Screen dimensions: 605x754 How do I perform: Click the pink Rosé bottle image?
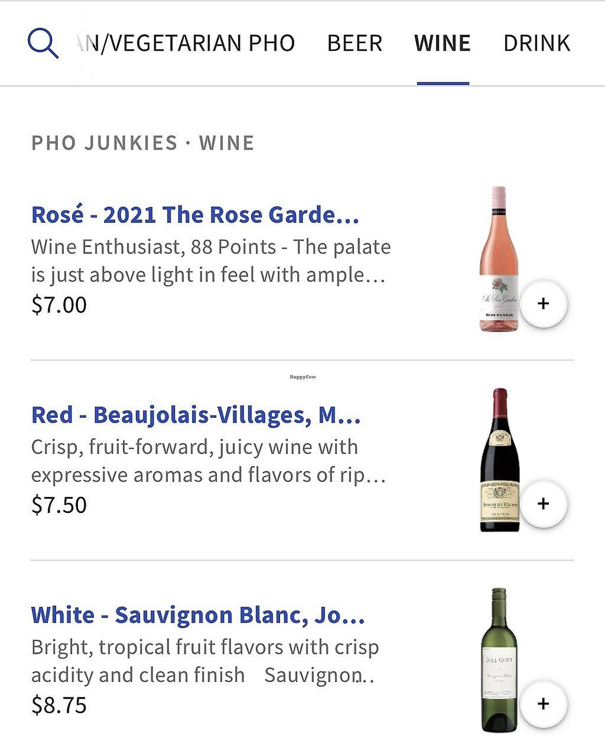pos(499,259)
